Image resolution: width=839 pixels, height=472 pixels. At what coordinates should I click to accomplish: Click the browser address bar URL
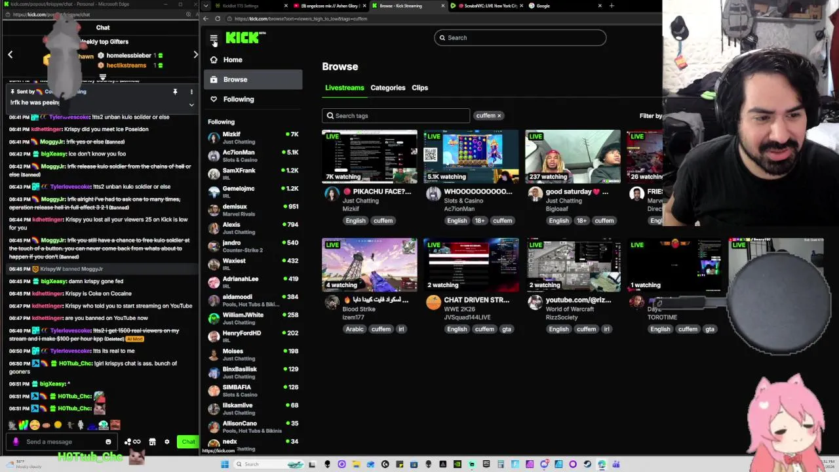point(302,19)
